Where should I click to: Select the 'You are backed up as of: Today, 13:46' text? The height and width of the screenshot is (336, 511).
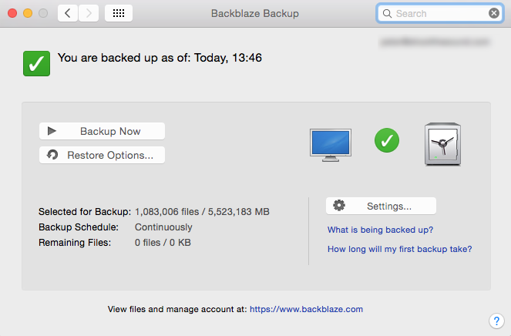160,58
